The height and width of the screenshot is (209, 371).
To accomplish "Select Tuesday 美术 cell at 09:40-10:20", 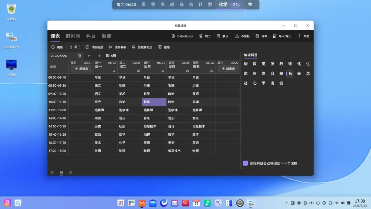I will [x=130, y=94].
